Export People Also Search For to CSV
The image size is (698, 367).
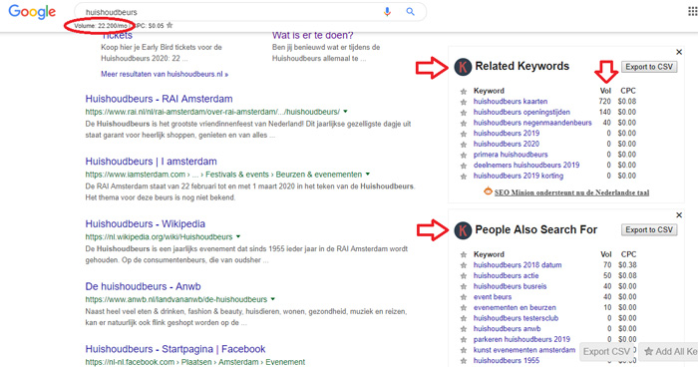[649, 229]
